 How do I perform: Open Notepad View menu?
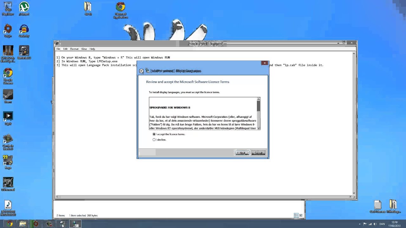(84, 49)
